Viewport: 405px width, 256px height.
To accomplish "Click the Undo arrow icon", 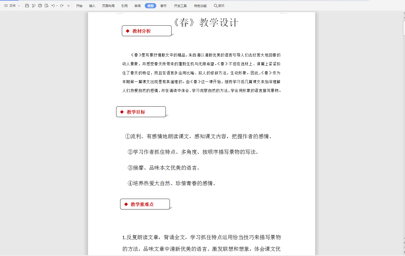I will [53, 6].
